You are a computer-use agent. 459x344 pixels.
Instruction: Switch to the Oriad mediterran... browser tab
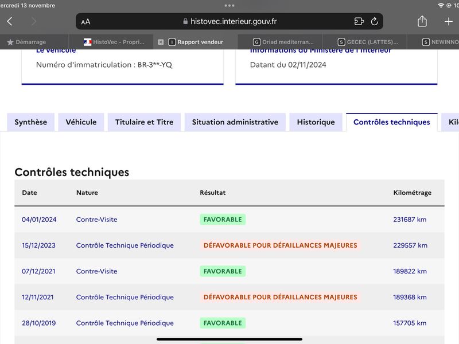coord(280,42)
